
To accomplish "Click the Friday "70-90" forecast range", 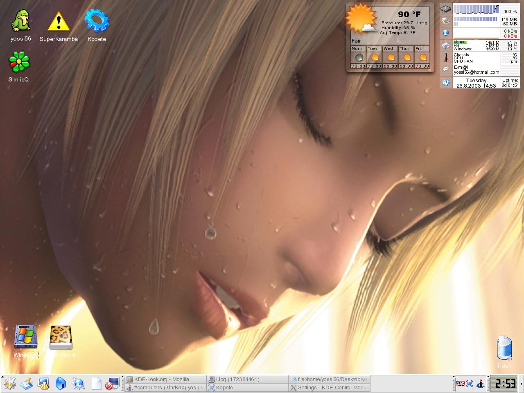I will (422, 66).
